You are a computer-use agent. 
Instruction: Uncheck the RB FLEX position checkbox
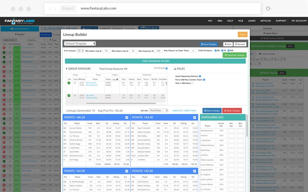coord(216,51)
